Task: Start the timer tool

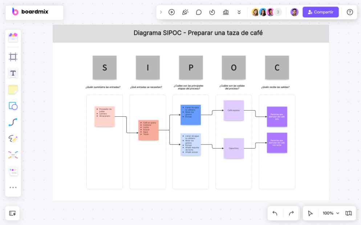Action: (x=212, y=12)
